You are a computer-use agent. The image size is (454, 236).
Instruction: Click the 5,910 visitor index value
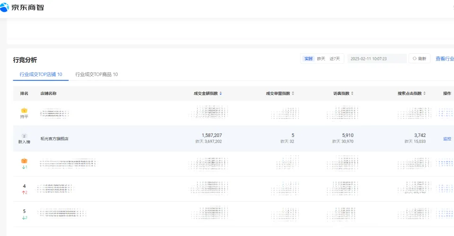point(348,135)
